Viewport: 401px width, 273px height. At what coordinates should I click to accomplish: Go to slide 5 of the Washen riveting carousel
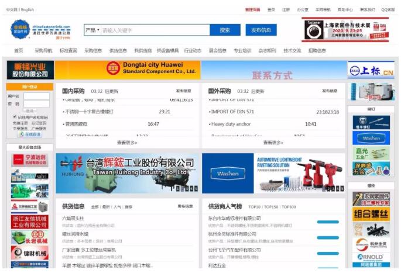342,189
